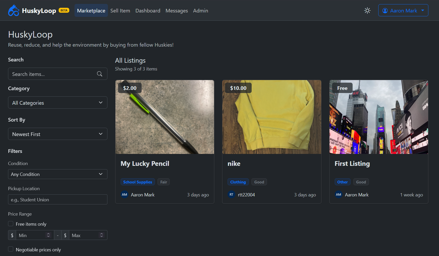Open the All Categories dropdown
Viewport: 439px width, 256px height.
click(58, 103)
